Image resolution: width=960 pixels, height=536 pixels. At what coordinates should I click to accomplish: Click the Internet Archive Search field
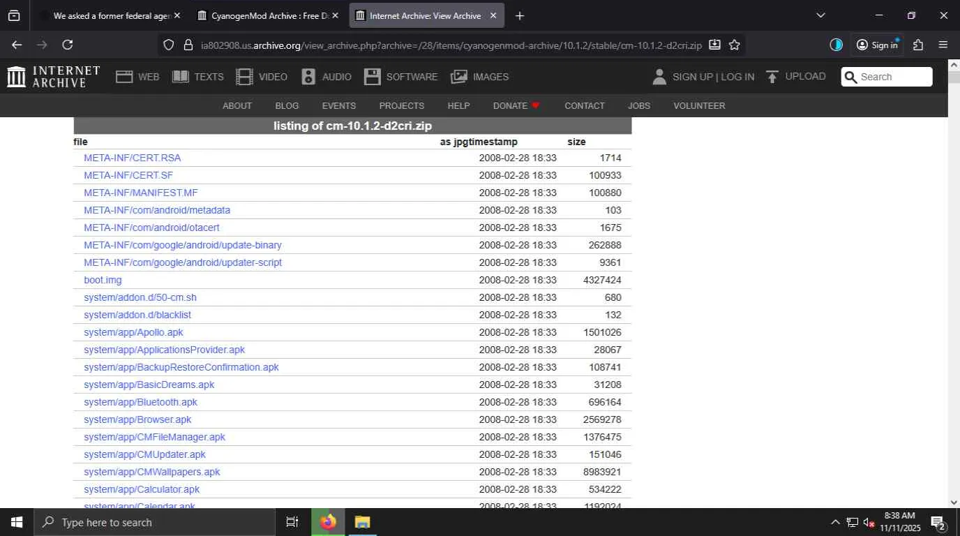887,77
